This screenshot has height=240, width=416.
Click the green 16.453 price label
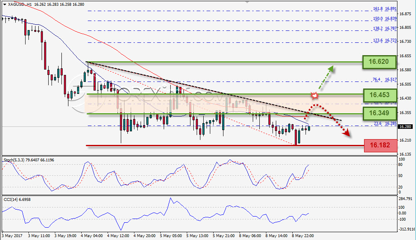[380, 95]
